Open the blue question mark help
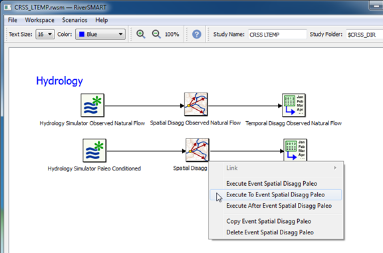This screenshot has width=383, height=253. point(197,34)
